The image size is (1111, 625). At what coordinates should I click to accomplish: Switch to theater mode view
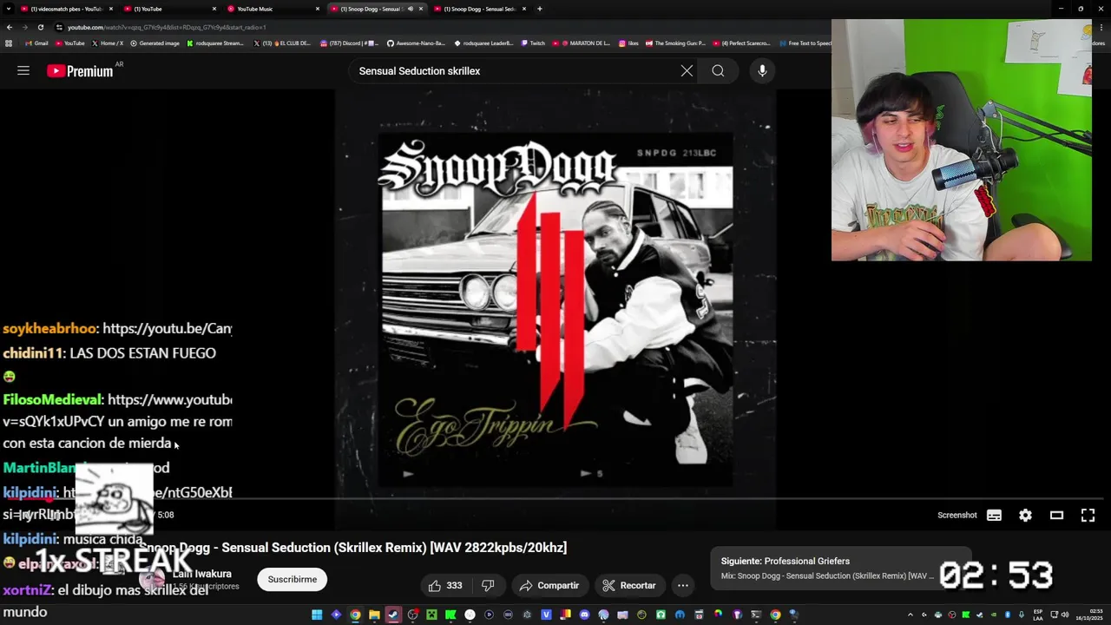tap(1056, 516)
